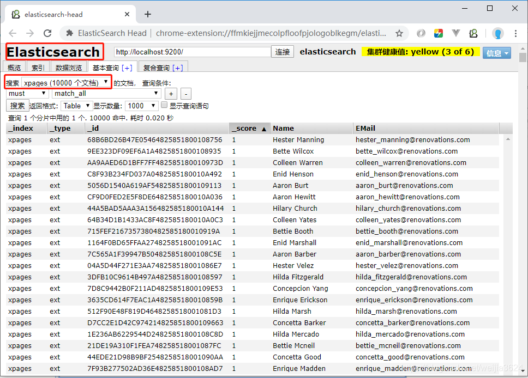Click the Enid Henson name cell
Screen dimensions: 528x378
coord(293,174)
